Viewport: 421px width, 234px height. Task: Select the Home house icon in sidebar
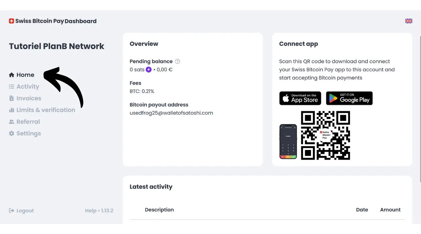(12, 75)
